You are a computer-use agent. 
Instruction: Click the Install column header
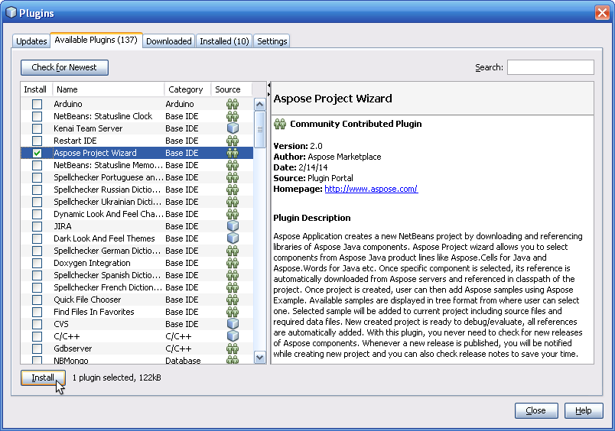(x=36, y=89)
